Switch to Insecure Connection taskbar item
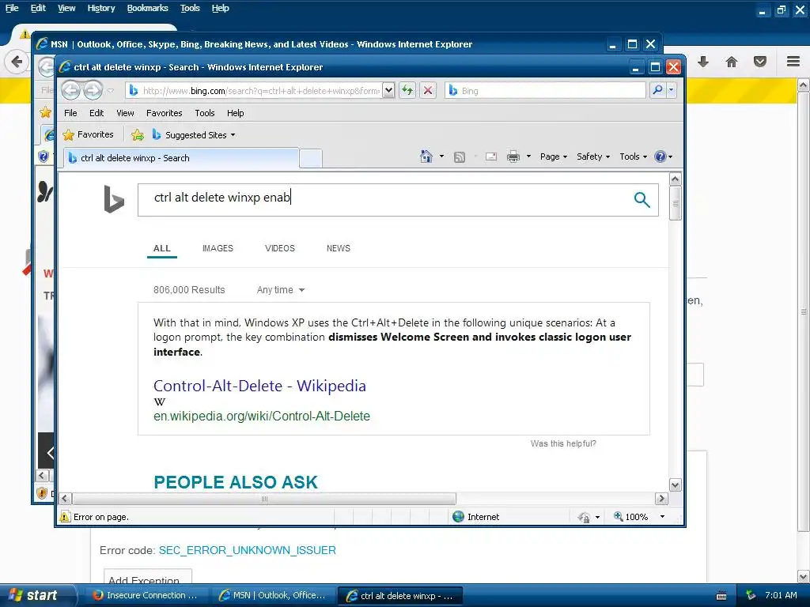Screen dimensions: 810x607 pyautogui.click(x=146, y=595)
